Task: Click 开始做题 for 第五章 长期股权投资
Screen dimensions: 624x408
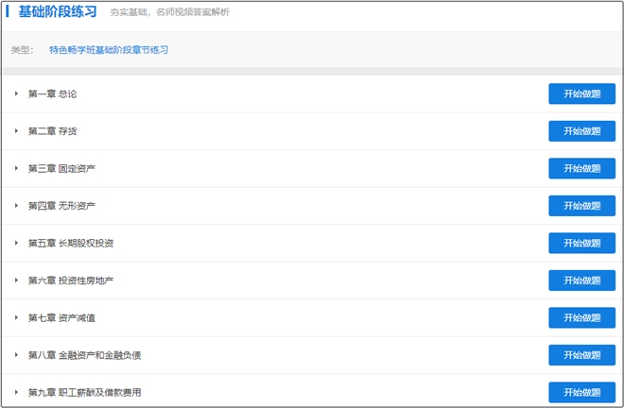Action: [581, 244]
